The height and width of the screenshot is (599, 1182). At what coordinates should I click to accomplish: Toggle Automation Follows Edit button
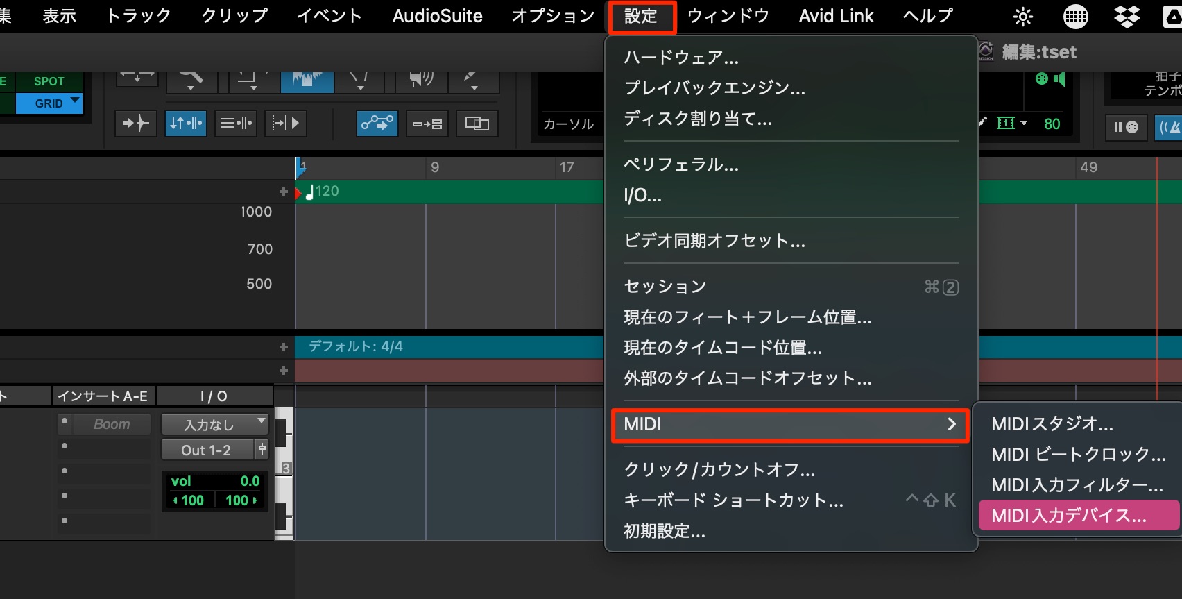point(377,124)
